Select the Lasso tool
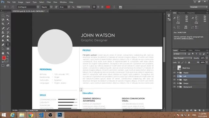209x118 pixels. (x=3, y=20)
